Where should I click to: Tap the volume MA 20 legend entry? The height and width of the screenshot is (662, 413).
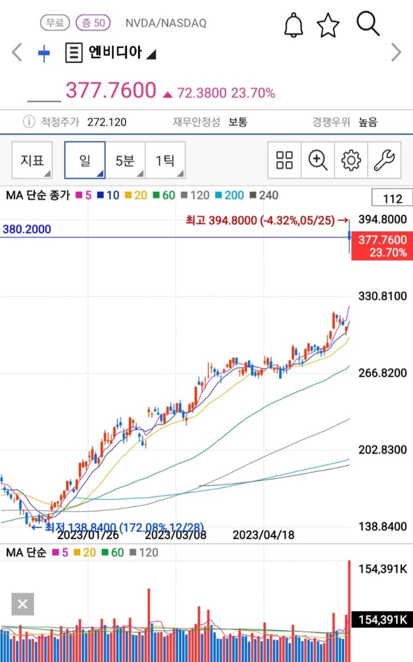[85, 553]
